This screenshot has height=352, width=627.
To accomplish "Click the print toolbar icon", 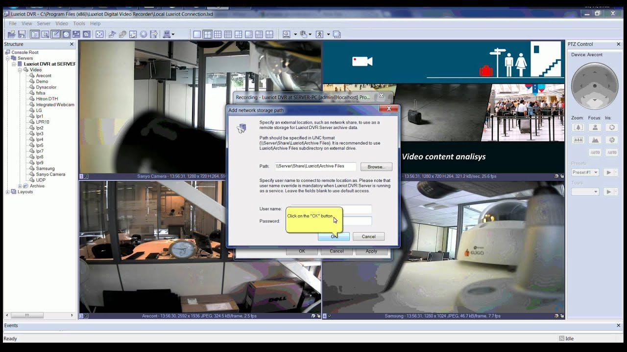I will coord(167,34).
